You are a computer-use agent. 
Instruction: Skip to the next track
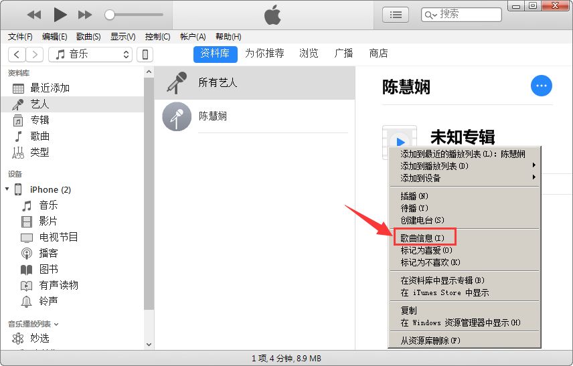(x=85, y=14)
